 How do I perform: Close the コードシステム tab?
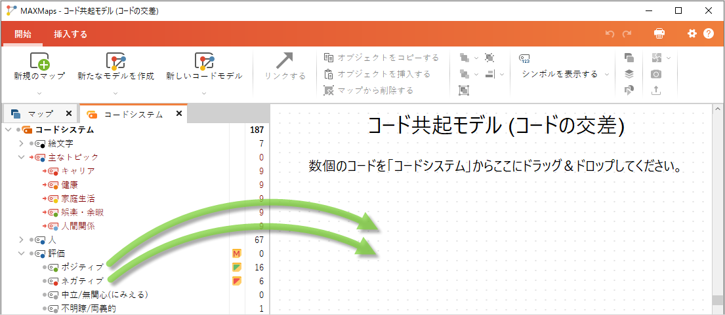179,113
